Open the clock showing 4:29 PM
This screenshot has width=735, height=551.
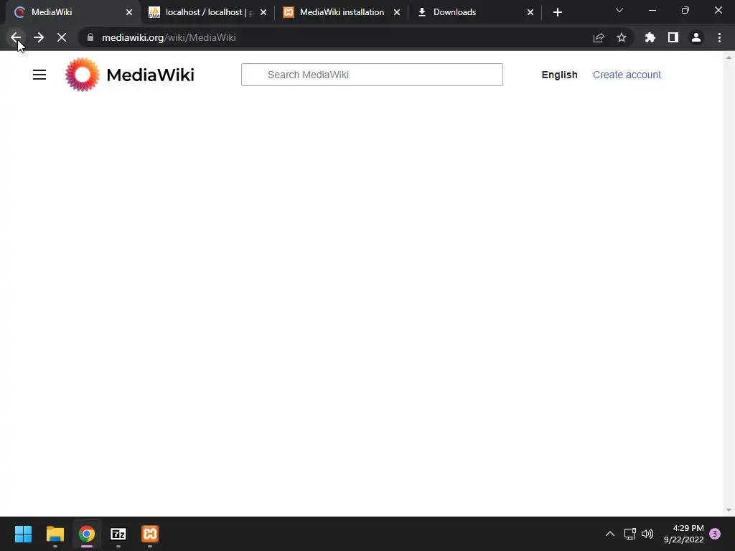(x=683, y=534)
